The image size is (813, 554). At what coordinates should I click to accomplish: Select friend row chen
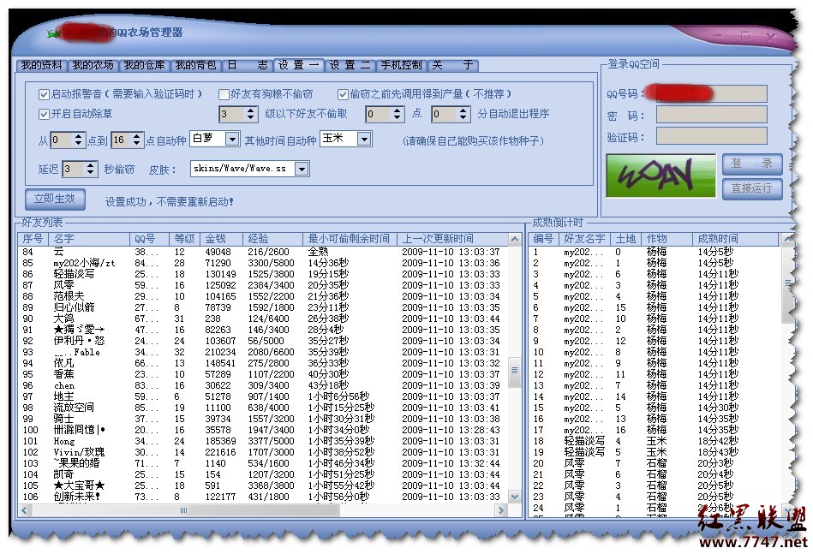point(263,385)
